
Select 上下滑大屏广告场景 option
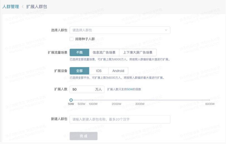click(138, 52)
